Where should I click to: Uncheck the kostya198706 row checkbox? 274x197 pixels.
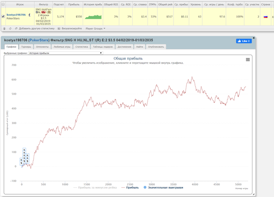tap(3, 16)
